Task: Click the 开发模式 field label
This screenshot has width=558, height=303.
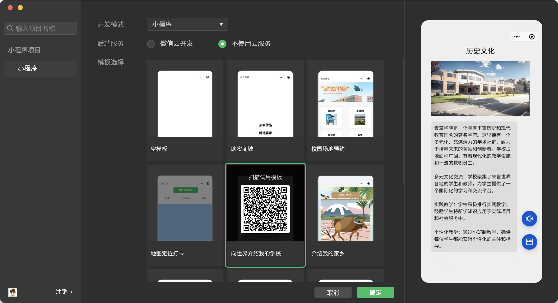Action: point(111,24)
